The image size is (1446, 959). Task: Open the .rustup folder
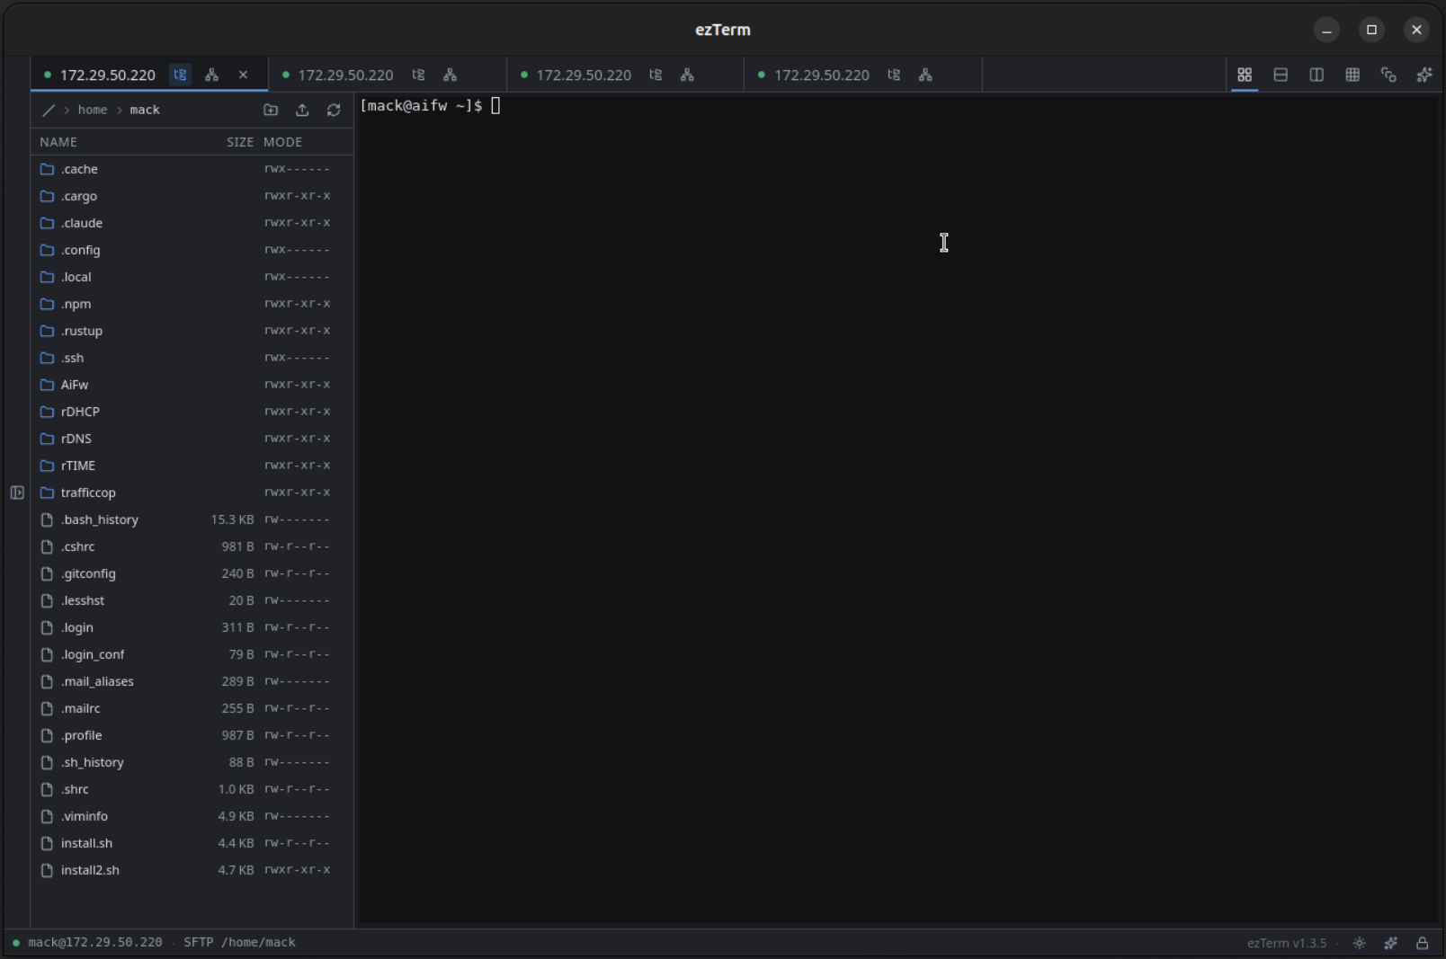[192, 331]
